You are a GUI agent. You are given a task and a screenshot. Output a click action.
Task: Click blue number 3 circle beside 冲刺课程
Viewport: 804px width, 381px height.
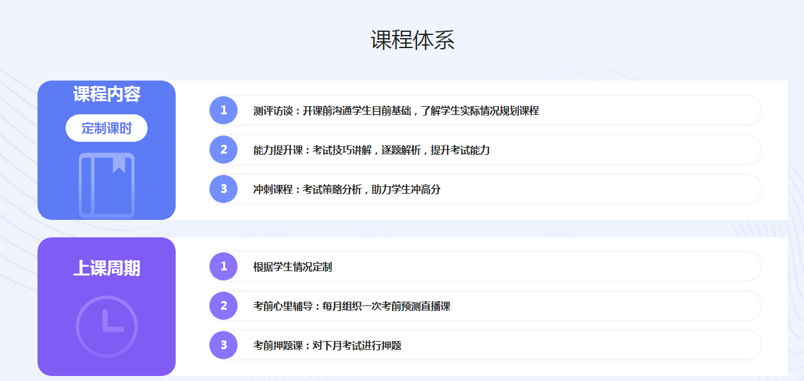(223, 189)
